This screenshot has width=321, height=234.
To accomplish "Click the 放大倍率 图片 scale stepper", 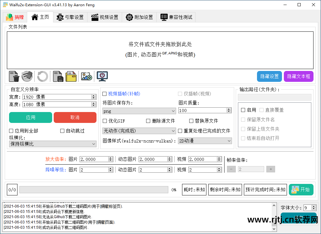I will [111, 159].
